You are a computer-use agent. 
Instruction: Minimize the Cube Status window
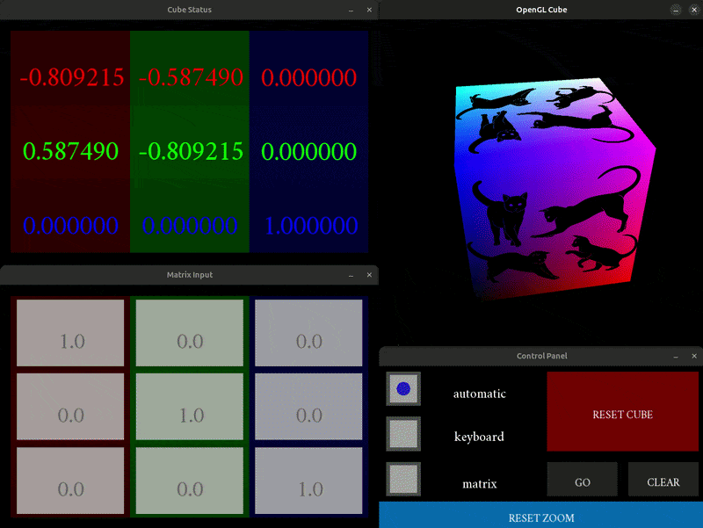(351, 10)
